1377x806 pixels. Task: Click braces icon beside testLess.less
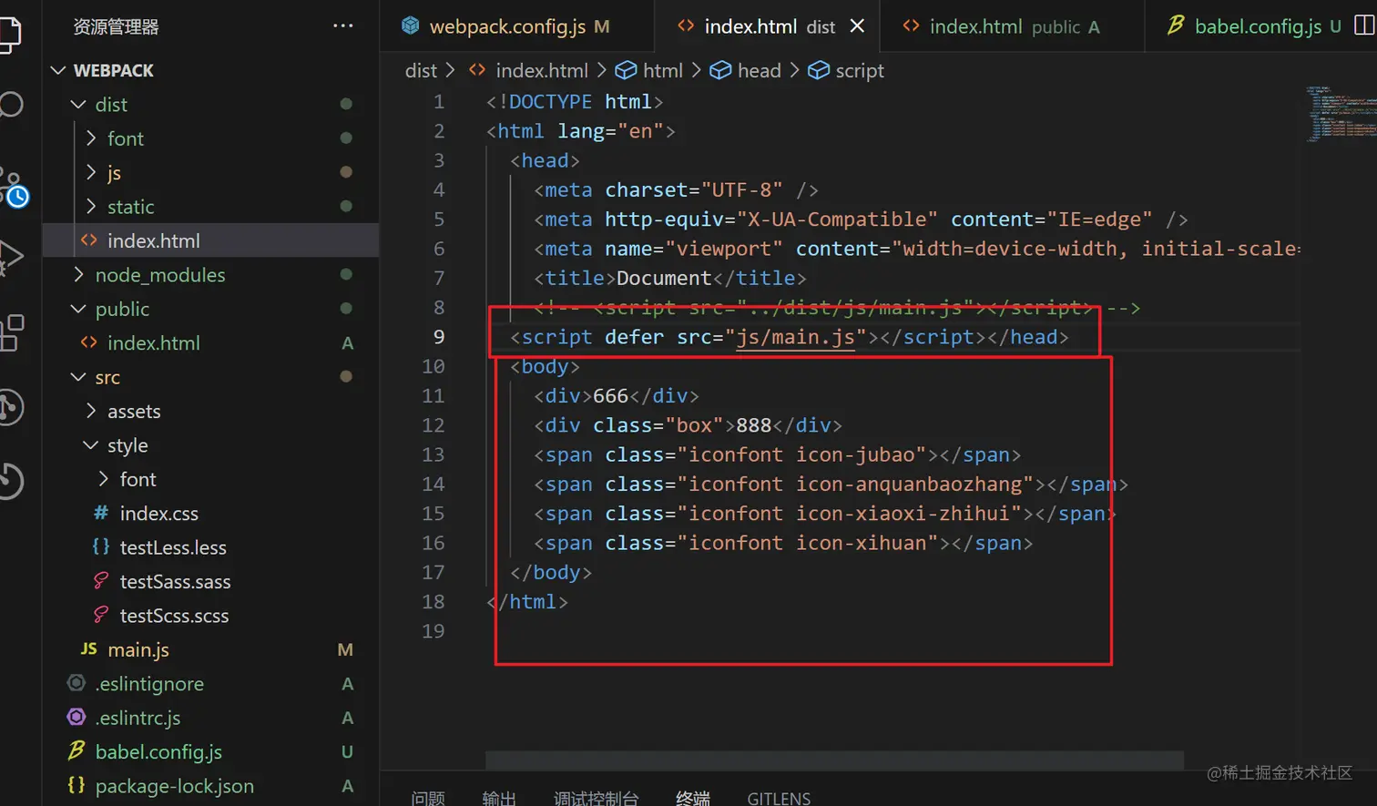tap(101, 546)
